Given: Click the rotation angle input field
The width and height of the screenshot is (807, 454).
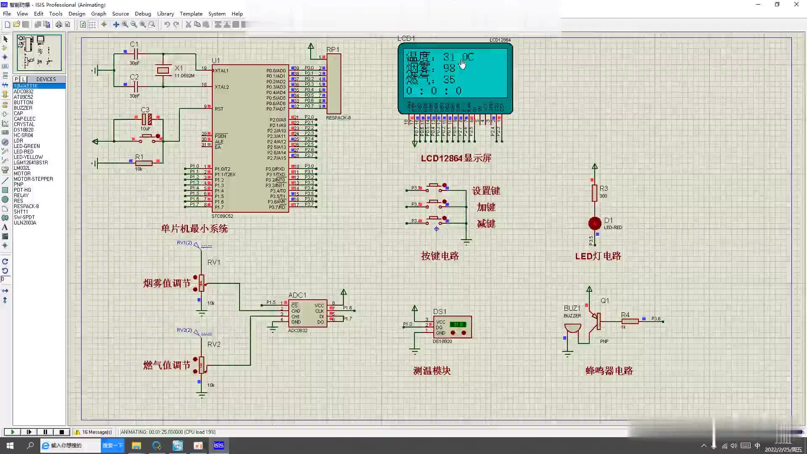Looking at the screenshot, I should [x=6, y=279].
